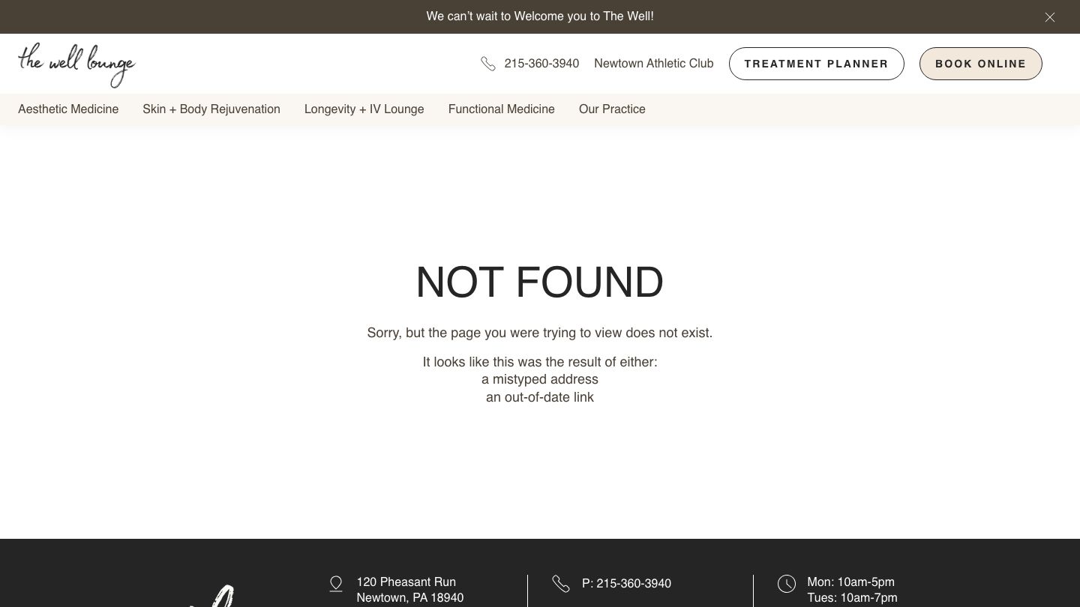Click the footer phone number after P:

pos(633,584)
